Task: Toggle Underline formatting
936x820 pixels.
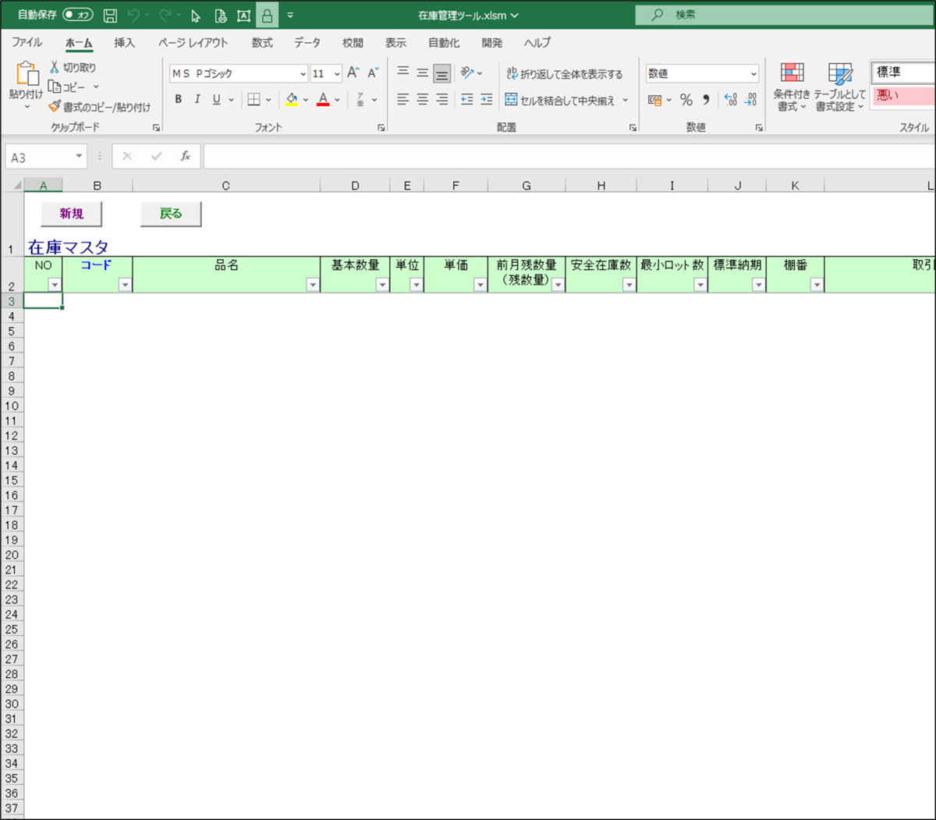Action: click(216, 99)
